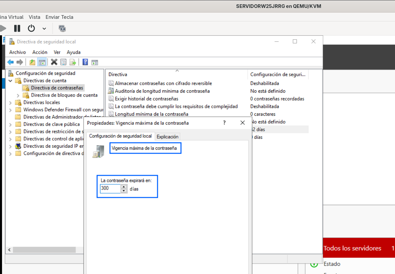Select the Configuración de seguridad local tab
Screen dimensions: 395x274
coord(121,136)
